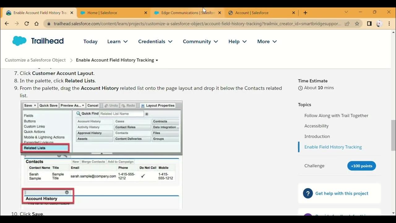
Task: Click the share page icon in address bar
Action: (347, 24)
